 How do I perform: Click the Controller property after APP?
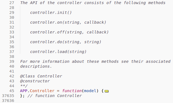[42, 91]
